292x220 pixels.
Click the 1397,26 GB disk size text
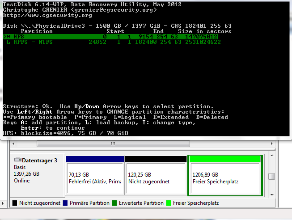(x=26, y=174)
